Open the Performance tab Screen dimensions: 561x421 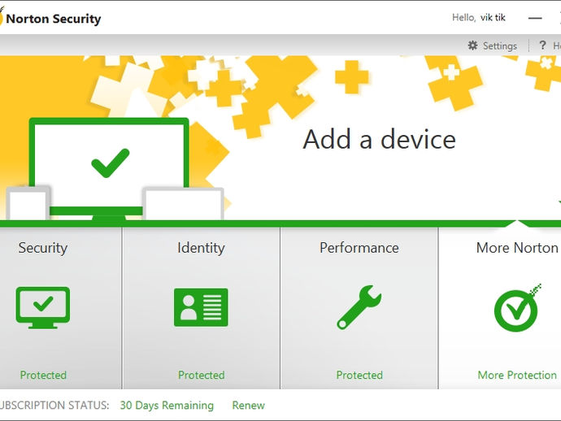(359, 308)
